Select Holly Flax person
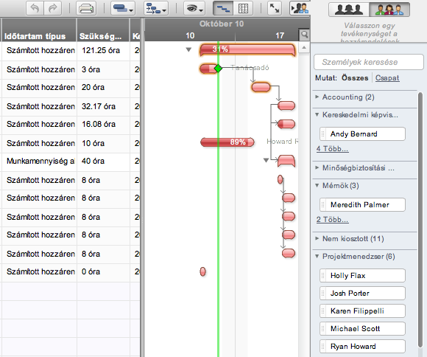Image resolution: width=427 pixels, height=357 pixels. coord(362,276)
